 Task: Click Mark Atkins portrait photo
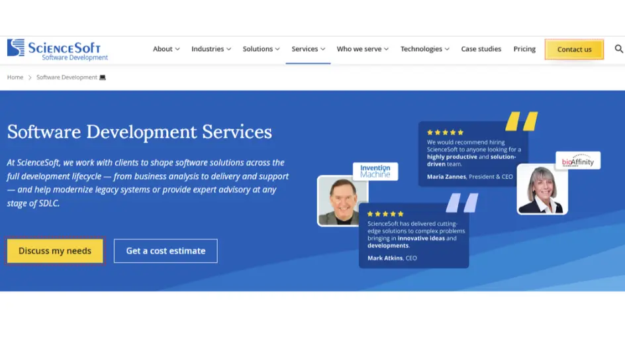coord(342,201)
